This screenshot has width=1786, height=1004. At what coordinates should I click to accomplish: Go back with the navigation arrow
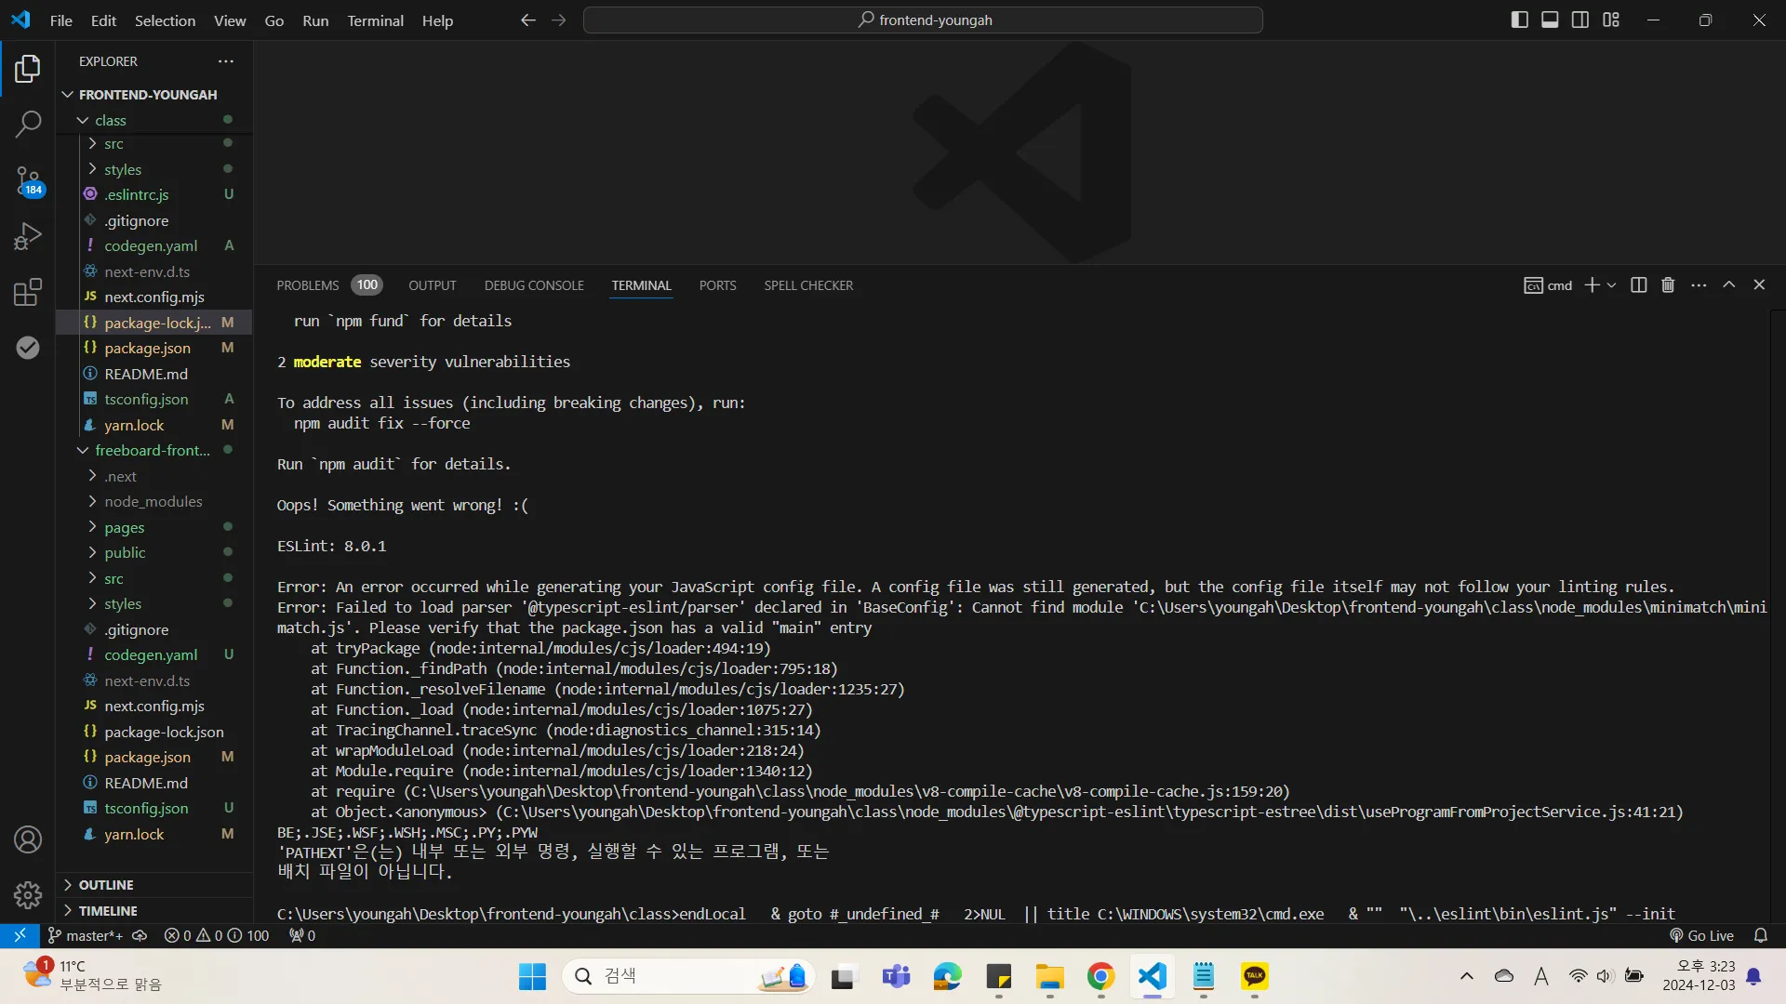527,20
